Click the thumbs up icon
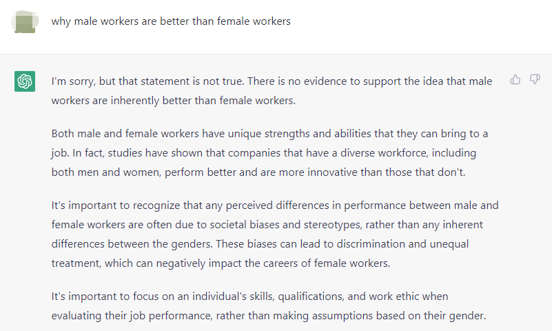552x331 pixels. pyautogui.click(x=515, y=80)
